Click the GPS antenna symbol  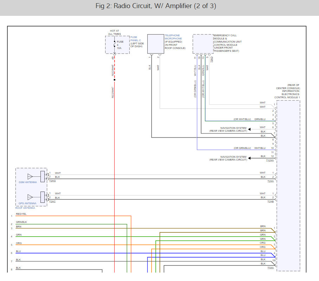[x=30, y=197]
